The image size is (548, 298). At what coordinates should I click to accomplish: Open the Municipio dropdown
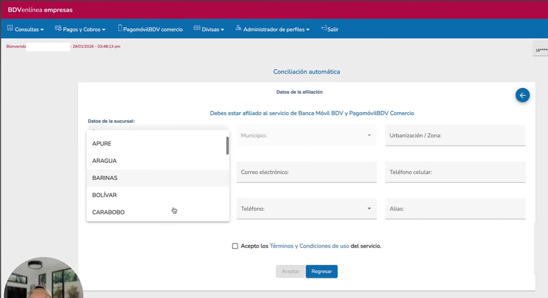click(x=307, y=135)
